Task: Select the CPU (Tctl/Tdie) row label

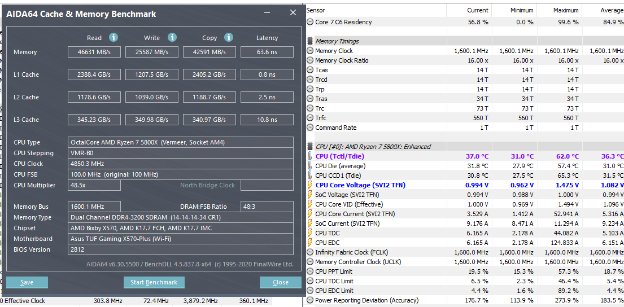Action: click(339, 156)
